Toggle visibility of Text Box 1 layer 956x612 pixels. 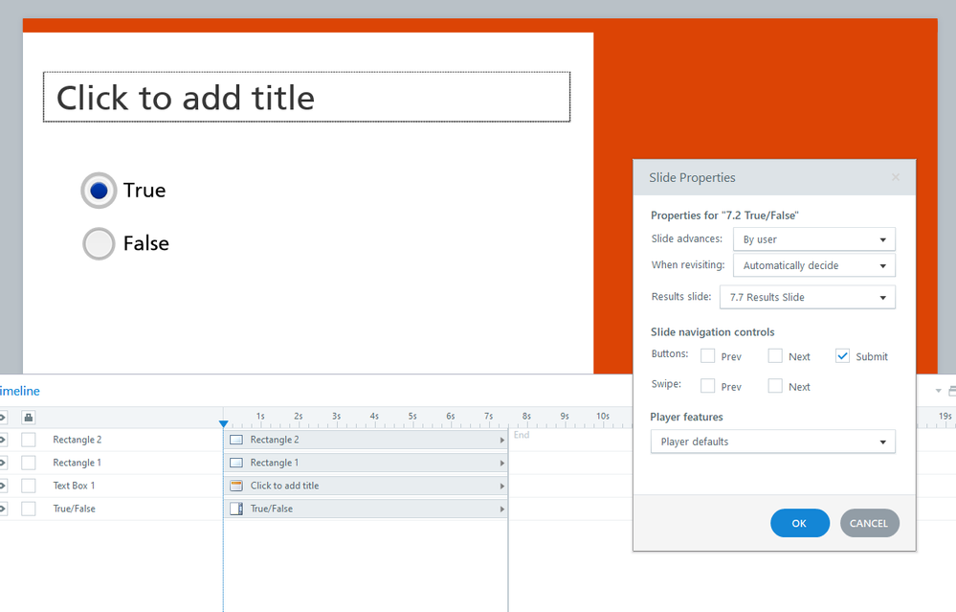(3, 486)
